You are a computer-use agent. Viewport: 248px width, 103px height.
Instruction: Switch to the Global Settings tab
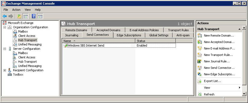[x=159, y=35]
